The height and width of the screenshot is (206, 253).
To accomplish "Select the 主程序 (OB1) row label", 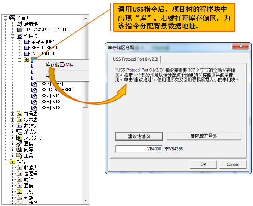I will pos(44,42).
